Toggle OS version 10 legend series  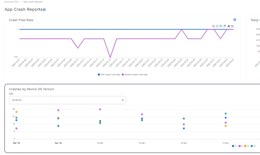253,146
